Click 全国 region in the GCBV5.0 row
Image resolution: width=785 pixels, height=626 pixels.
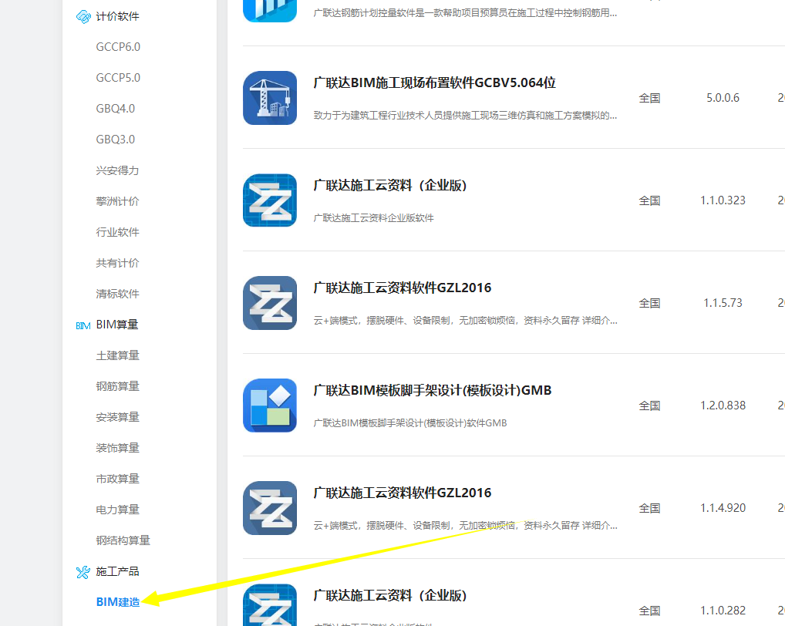pos(650,99)
